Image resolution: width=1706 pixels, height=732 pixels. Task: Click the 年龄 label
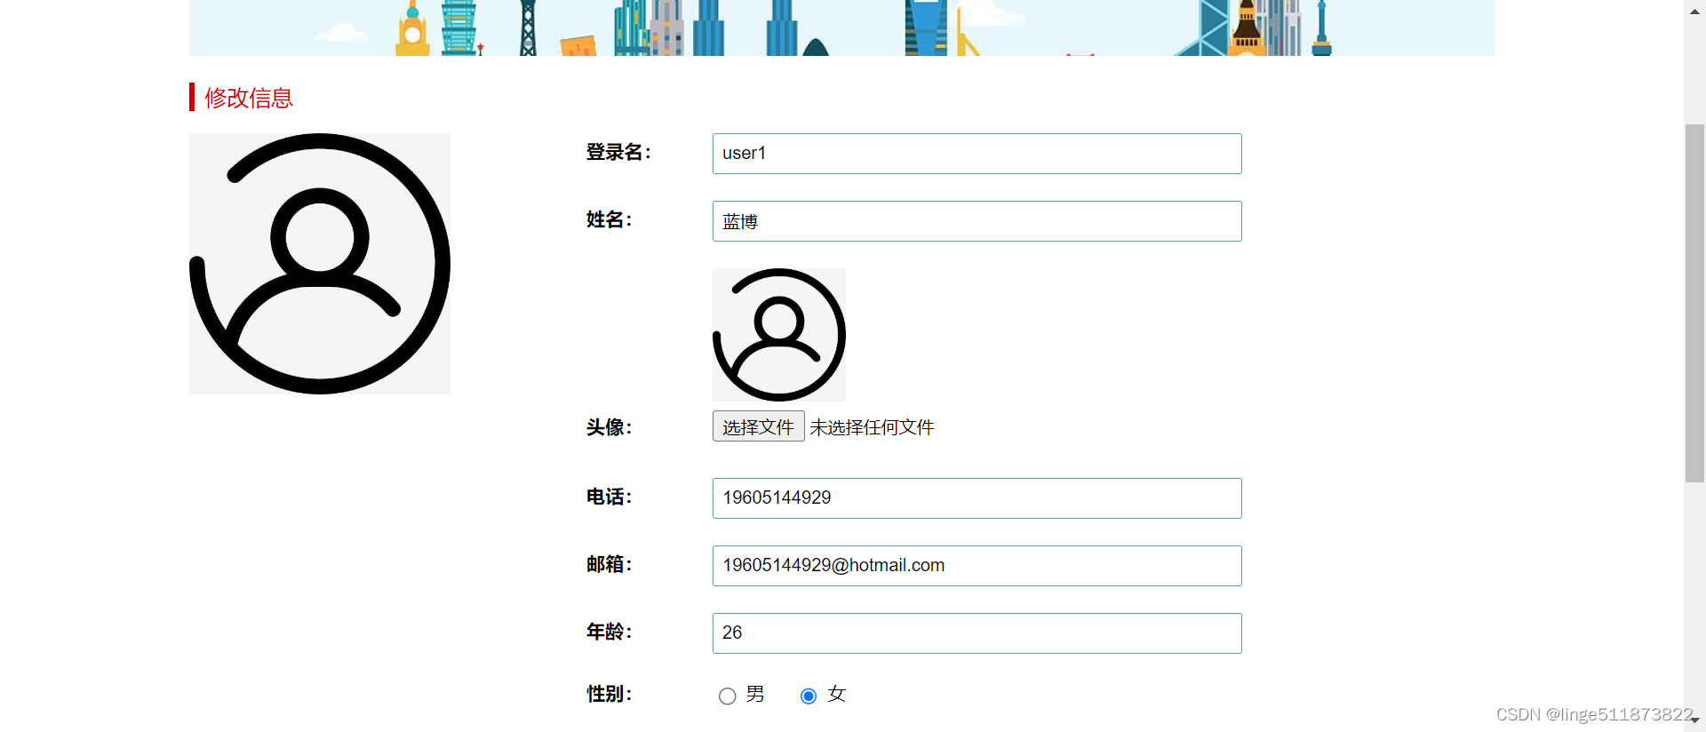pos(609,633)
